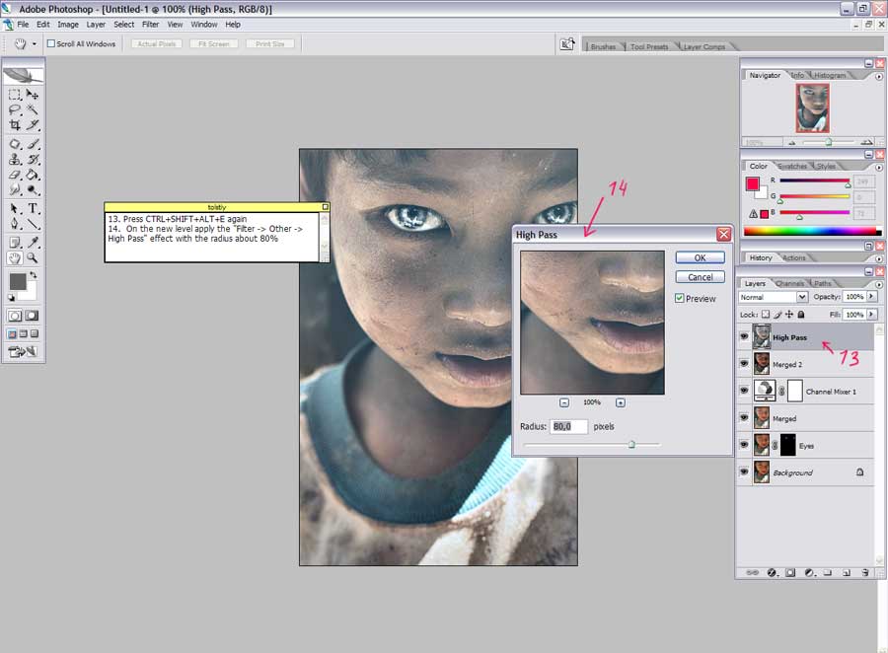The width and height of the screenshot is (888, 653).
Task: Switch to the Channels tab
Action: 789,284
